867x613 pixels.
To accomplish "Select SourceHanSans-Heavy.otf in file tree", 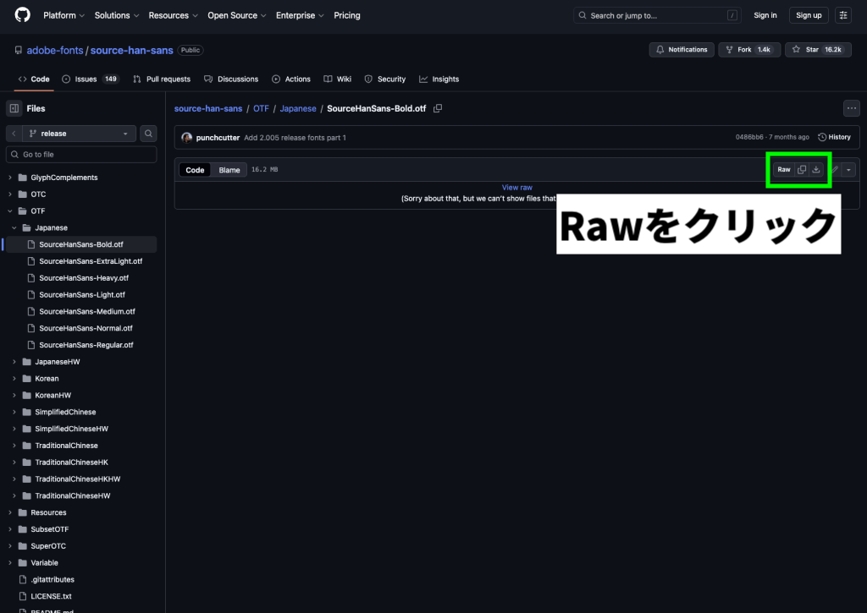I will pos(84,278).
